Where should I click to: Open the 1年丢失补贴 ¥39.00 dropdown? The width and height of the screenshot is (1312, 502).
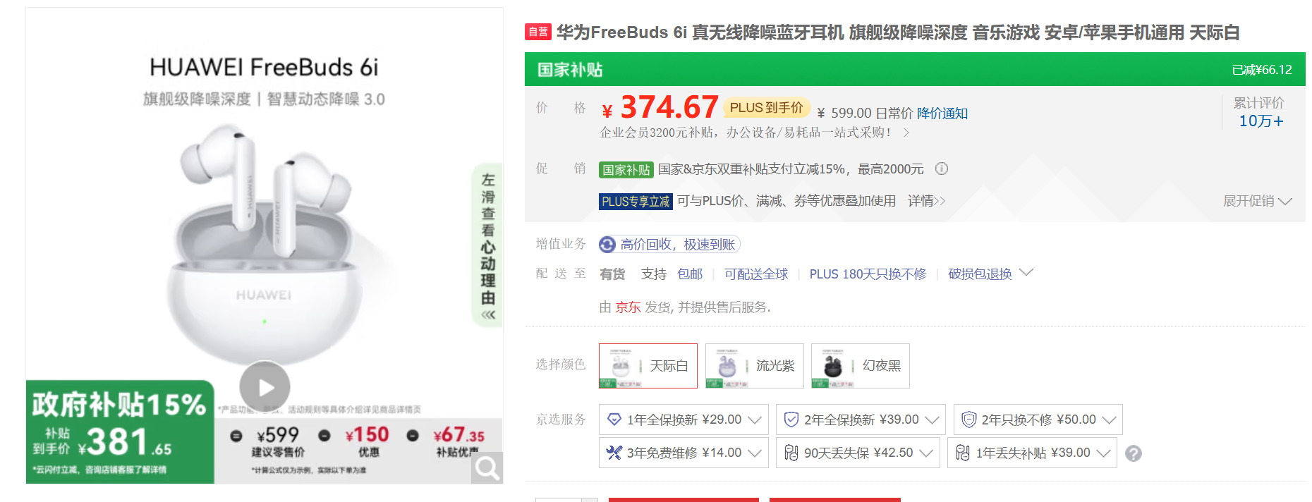click(x=1033, y=453)
